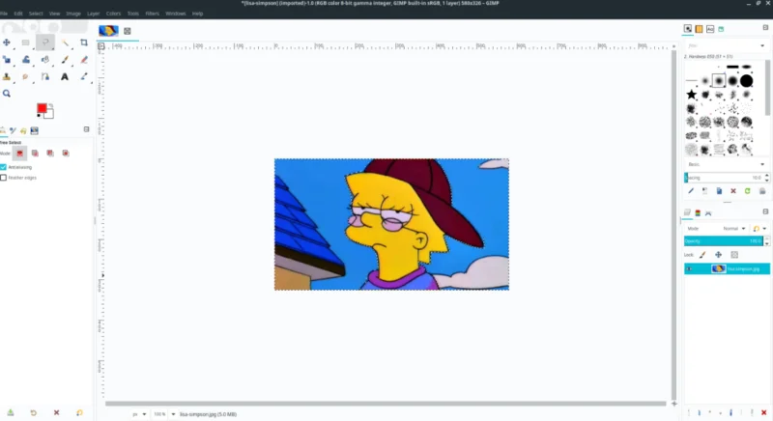This screenshot has height=421, width=773.
Task: Select the Rectangle Select tool
Action: pos(26,42)
